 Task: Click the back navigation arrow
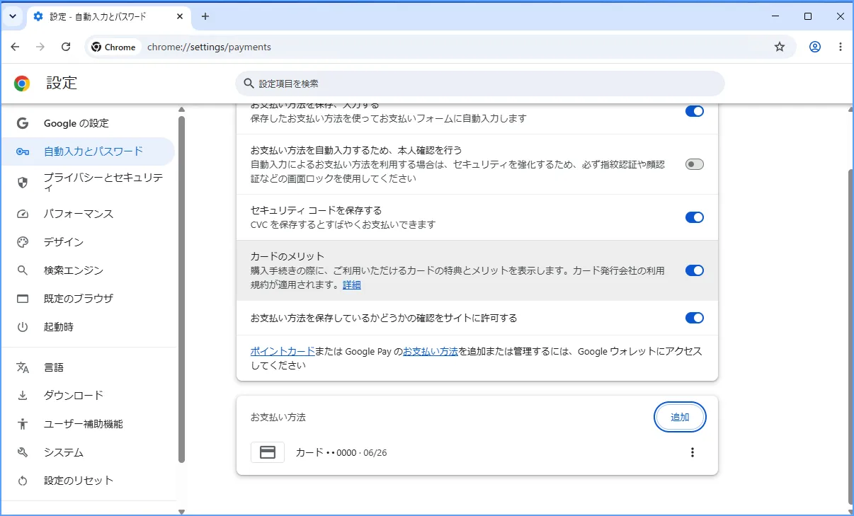pos(16,47)
